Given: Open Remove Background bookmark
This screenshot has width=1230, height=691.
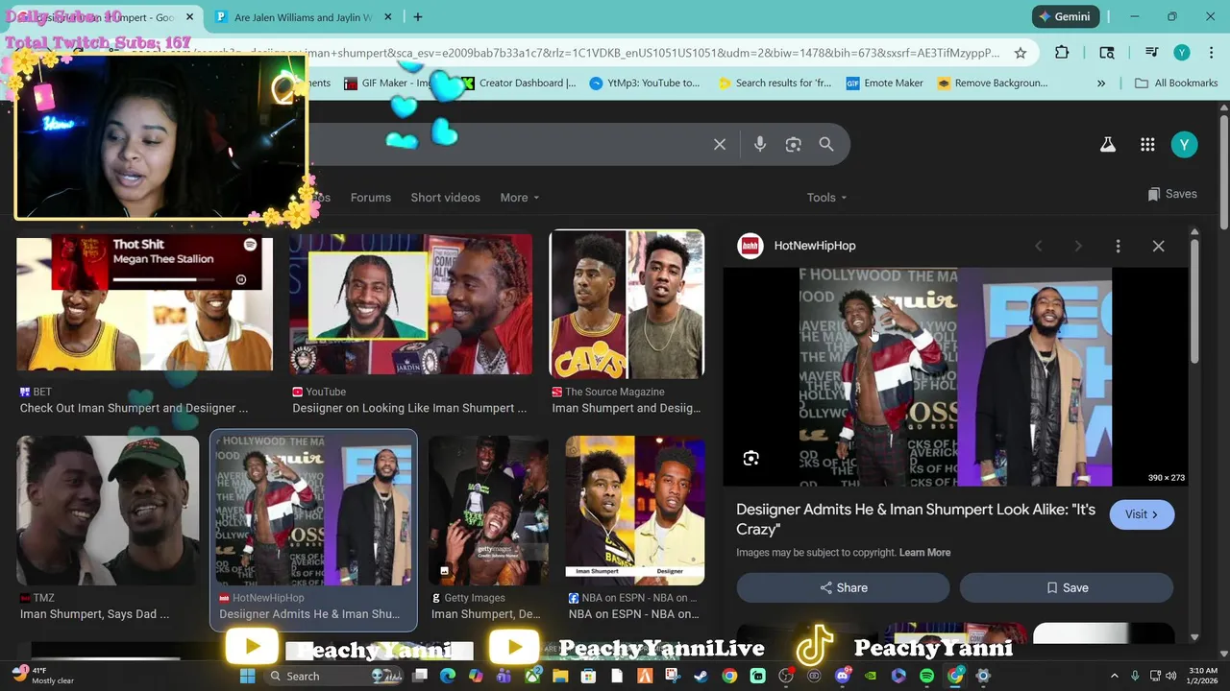Looking at the screenshot, I should point(993,83).
